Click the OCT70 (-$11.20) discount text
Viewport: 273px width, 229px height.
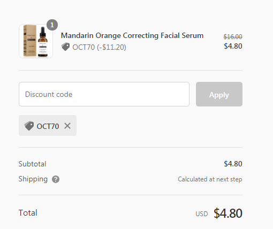(99, 47)
